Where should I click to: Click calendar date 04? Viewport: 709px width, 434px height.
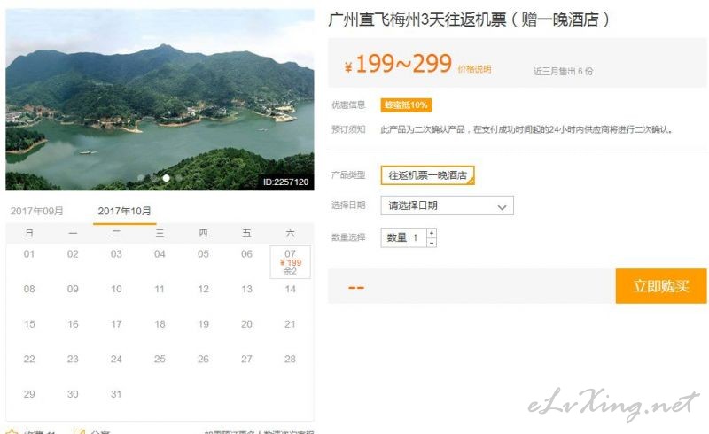(x=160, y=254)
